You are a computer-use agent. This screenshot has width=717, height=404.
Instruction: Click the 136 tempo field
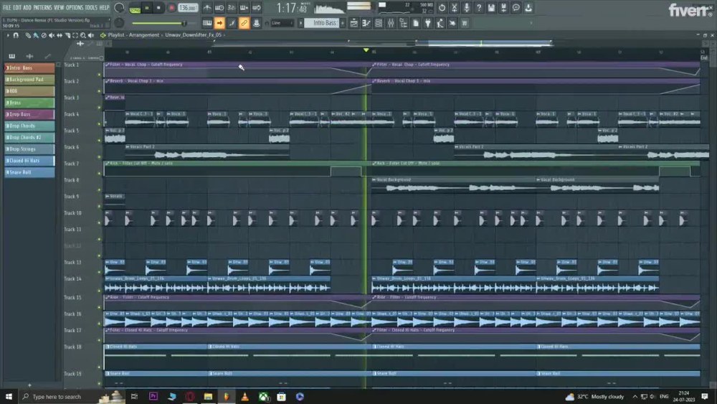pos(188,8)
